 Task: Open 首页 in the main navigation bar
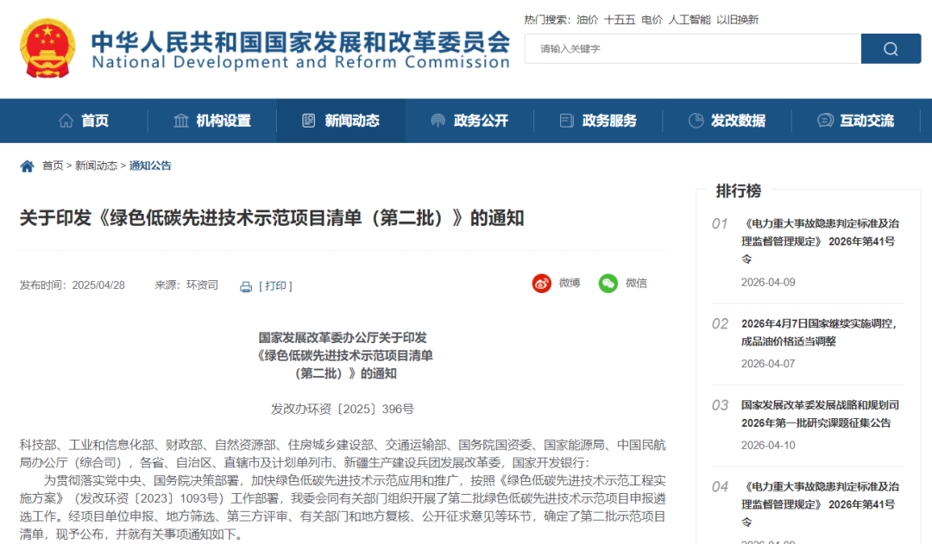(84, 121)
